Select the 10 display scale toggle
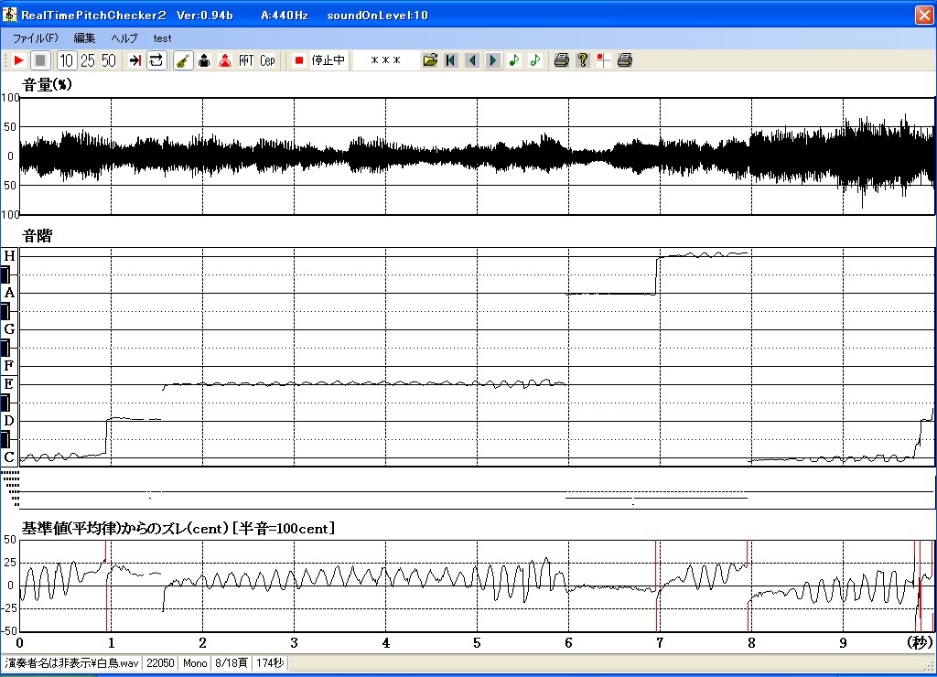937x677 pixels. coord(66,60)
